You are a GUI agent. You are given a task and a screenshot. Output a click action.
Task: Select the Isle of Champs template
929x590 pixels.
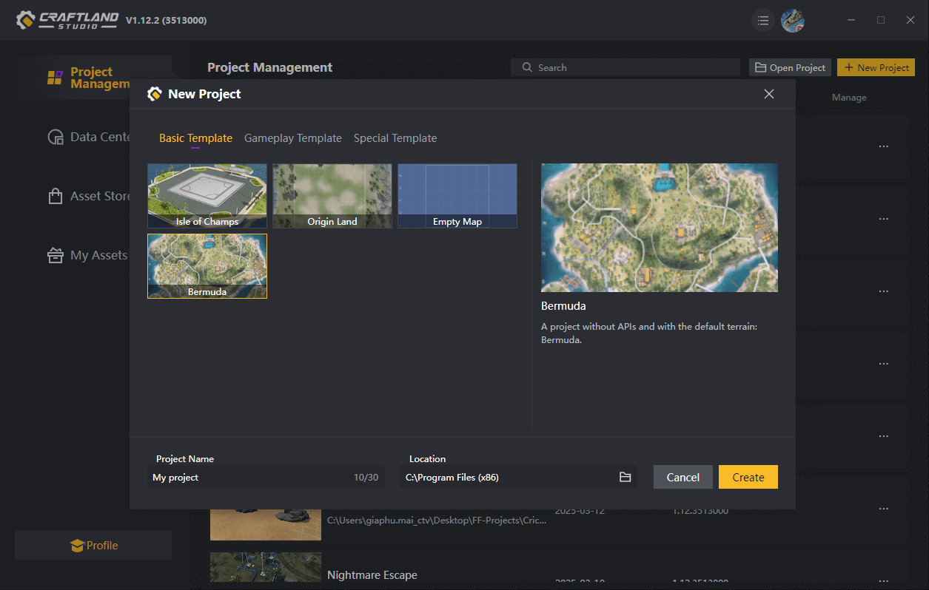[207, 196]
